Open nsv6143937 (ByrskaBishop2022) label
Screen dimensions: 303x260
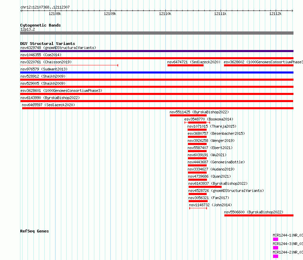[x=218, y=183]
